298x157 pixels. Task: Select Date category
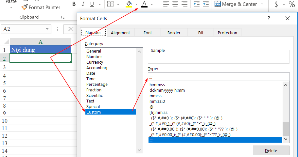pyautogui.click(x=111, y=73)
